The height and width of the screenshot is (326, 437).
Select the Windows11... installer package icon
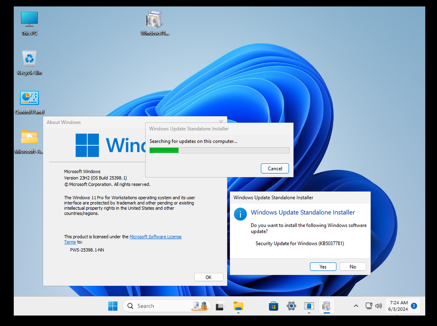[154, 23]
